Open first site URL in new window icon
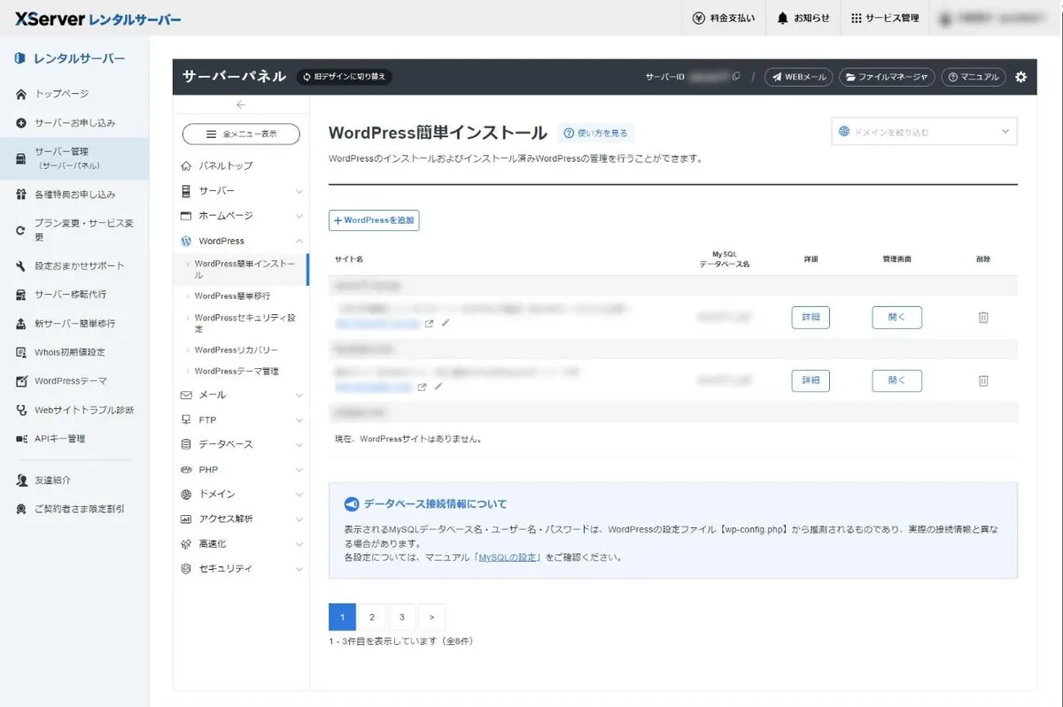Image resolution: width=1063 pixels, height=707 pixels. (x=430, y=324)
